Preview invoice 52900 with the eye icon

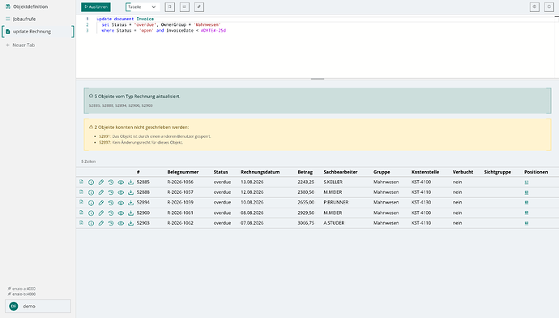[x=121, y=213]
